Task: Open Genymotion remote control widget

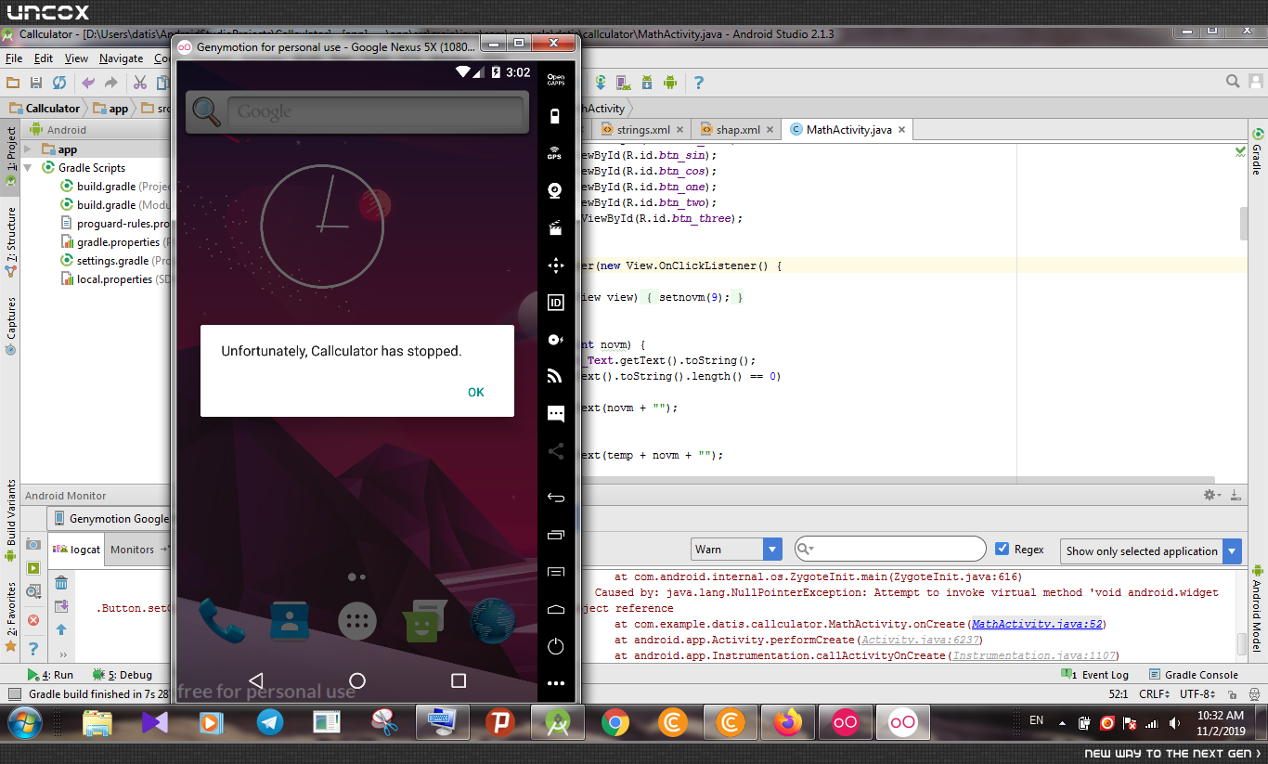Action: [x=555, y=265]
